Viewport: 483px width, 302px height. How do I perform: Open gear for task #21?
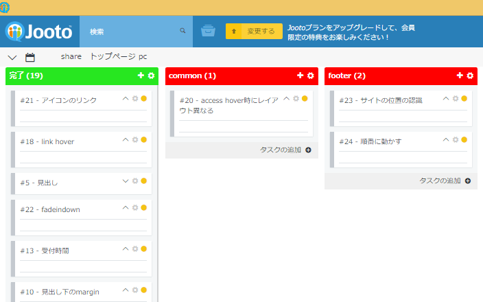135,99
